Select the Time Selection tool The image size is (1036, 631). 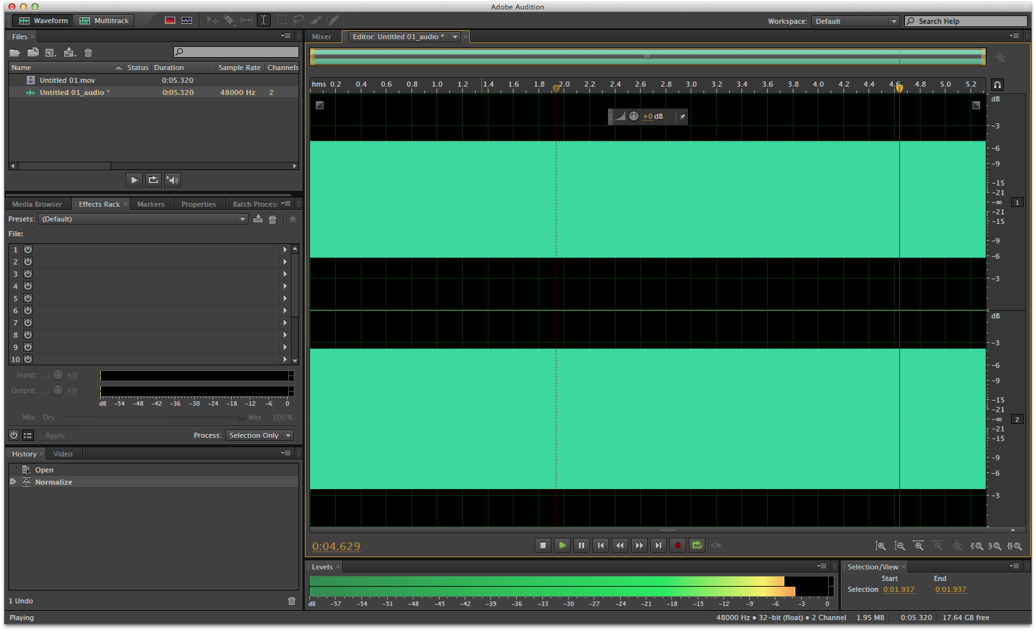coord(263,21)
